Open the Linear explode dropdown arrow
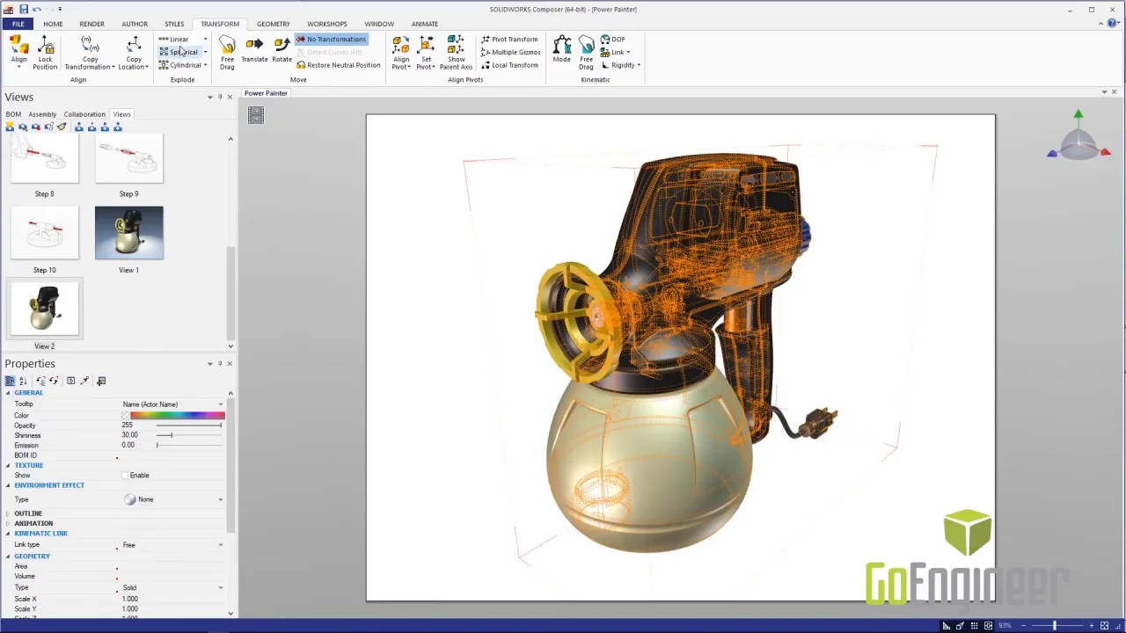The height and width of the screenshot is (633, 1126). [x=205, y=40]
